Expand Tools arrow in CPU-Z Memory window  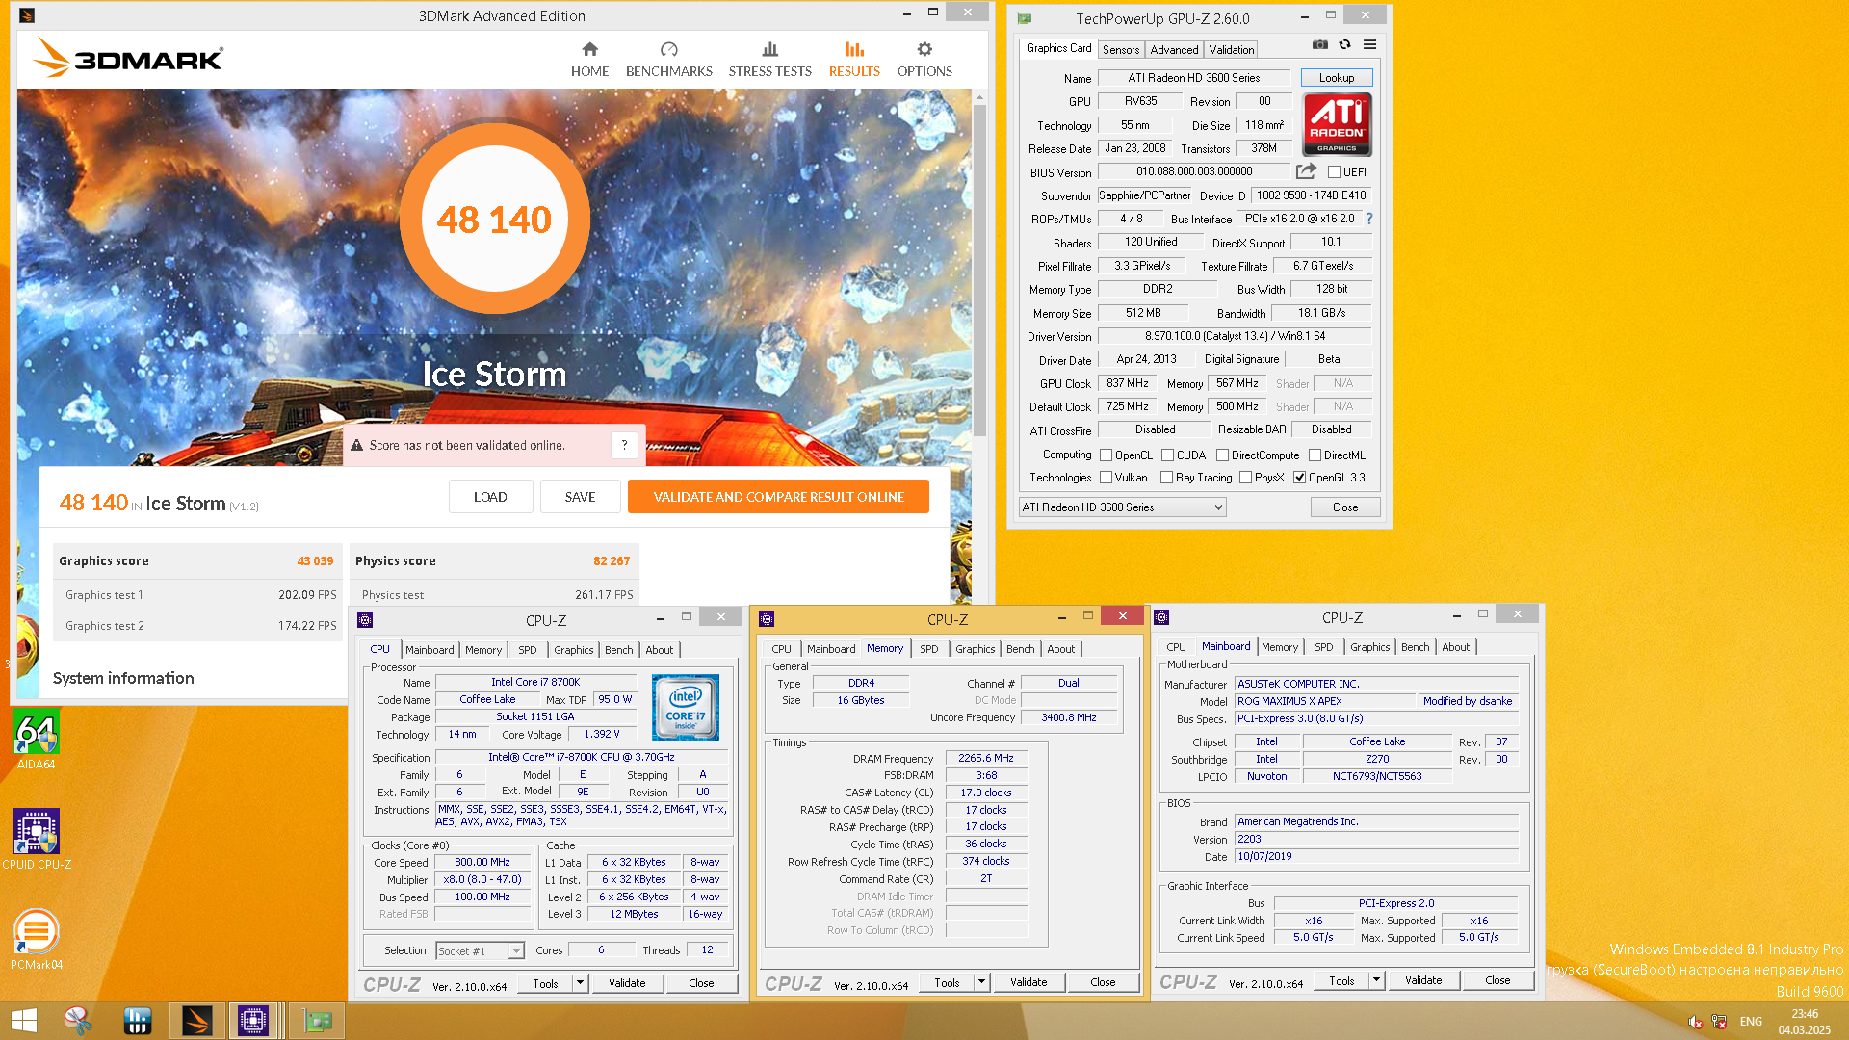click(981, 982)
